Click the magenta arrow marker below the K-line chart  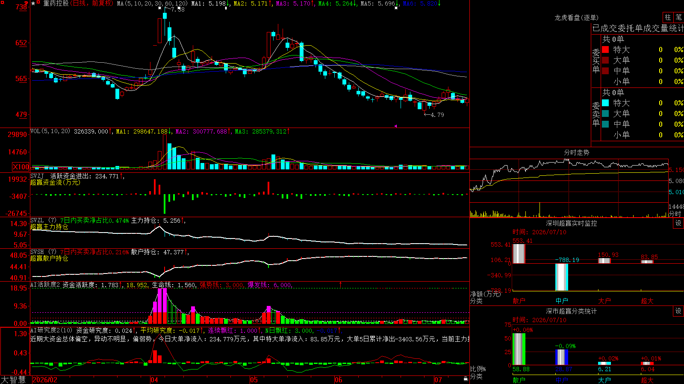tap(395, 126)
